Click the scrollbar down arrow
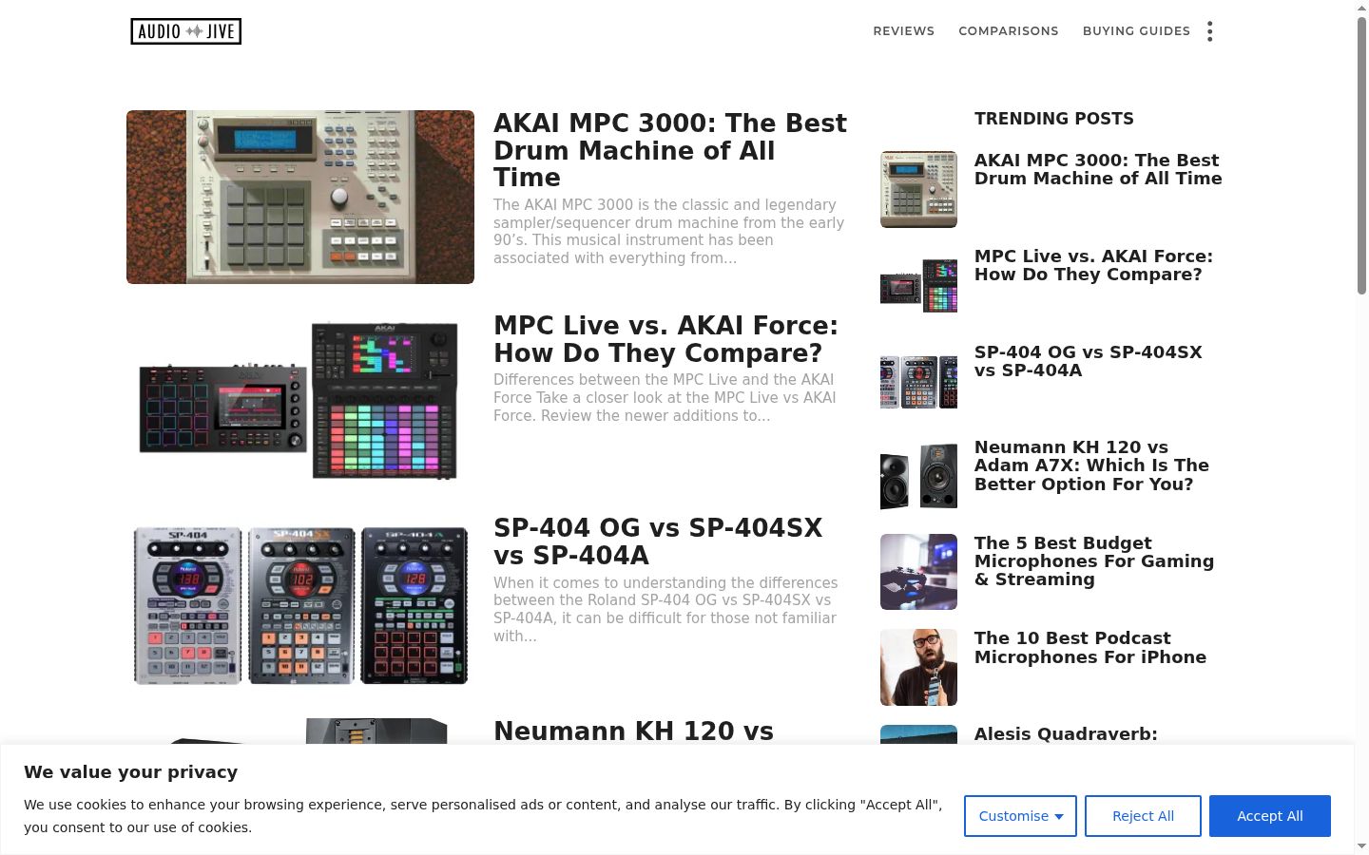 [1361, 845]
